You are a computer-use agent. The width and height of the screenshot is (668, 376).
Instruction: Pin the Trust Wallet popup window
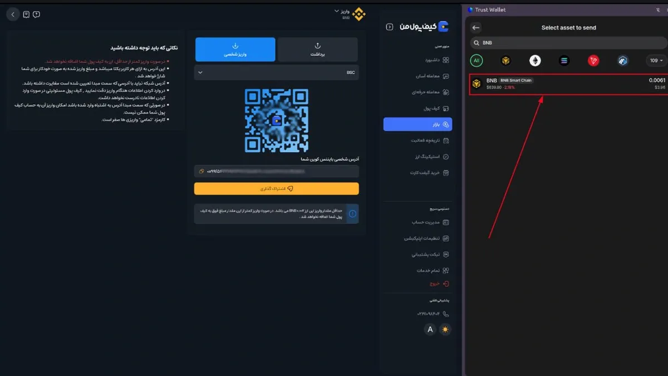pos(658,9)
